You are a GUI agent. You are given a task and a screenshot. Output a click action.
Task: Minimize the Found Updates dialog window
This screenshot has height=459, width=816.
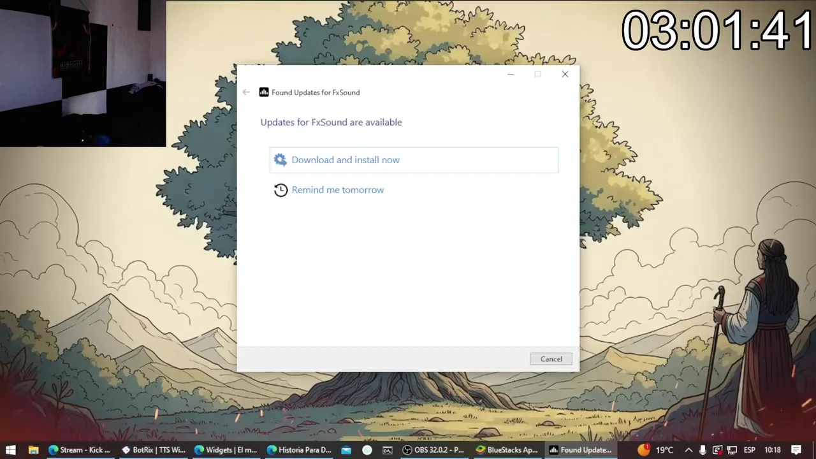pyautogui.click(x=510, y=75)
